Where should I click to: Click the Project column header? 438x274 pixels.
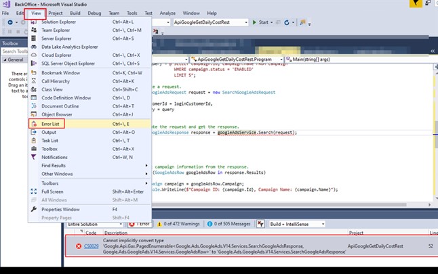[x=356, y=233]
